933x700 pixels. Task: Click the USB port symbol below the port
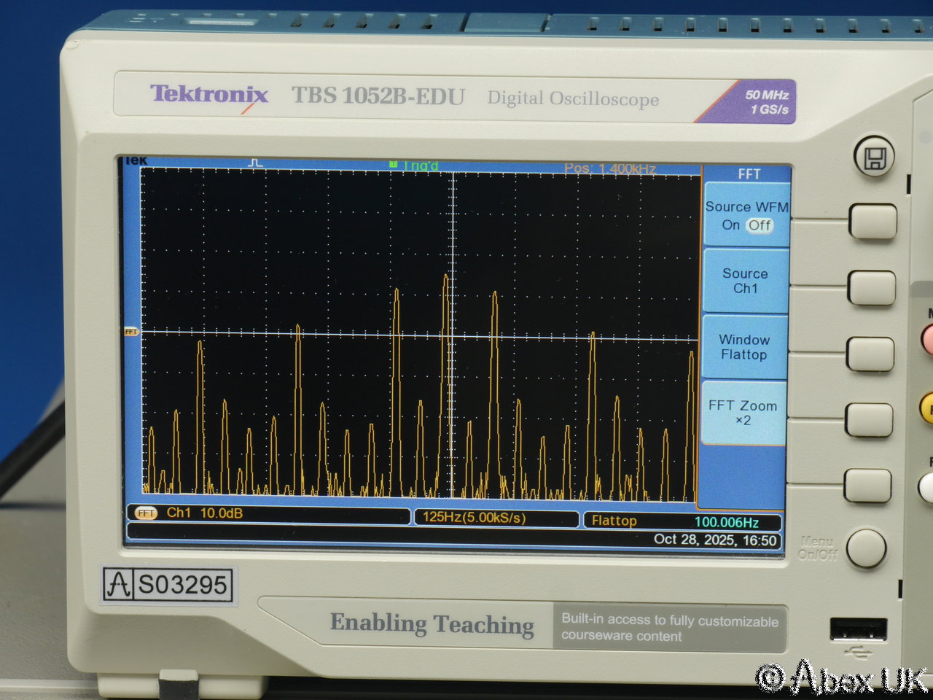pyautogui.click(x=859, y=651)
